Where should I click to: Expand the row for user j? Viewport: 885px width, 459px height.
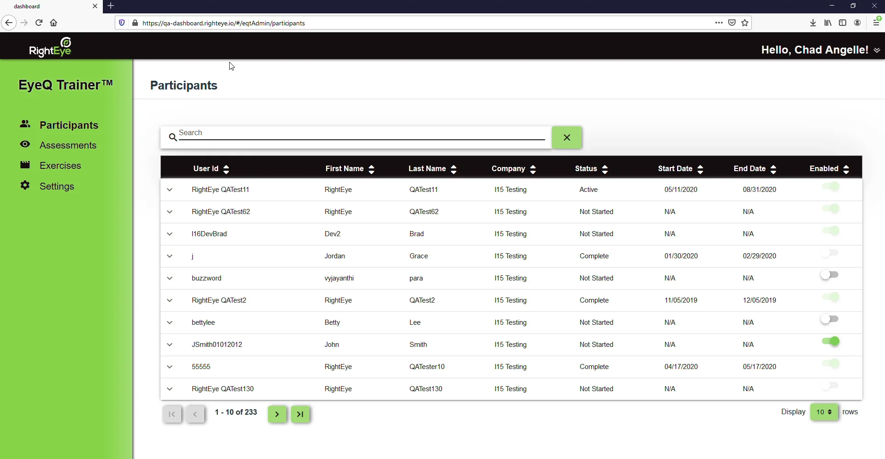tap(170, 256)
